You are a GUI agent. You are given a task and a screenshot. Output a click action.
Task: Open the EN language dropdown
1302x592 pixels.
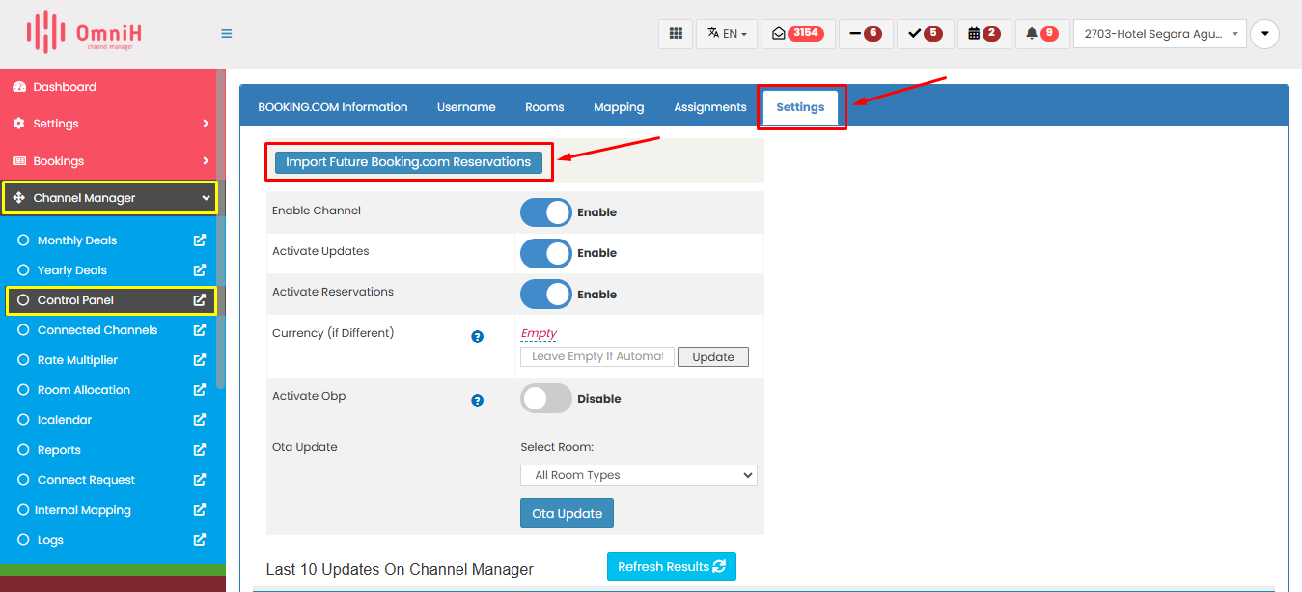(727, 33)
